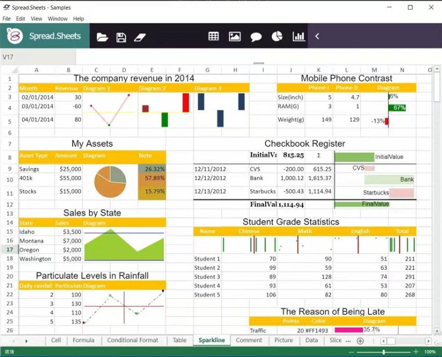Click the cell name box showing V17
This screenshot has height=357, width=442.
[38, 57]
